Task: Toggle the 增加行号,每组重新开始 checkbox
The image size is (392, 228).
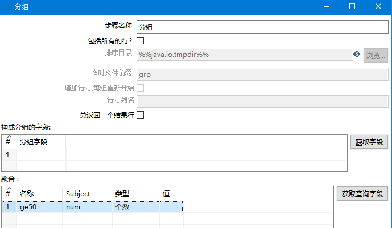Action: [x=141, y=88]
